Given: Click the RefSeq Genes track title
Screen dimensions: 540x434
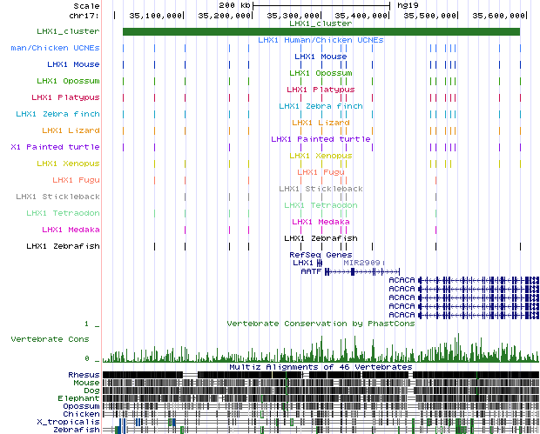Looking at the screenshot, I should pos(320,254).
